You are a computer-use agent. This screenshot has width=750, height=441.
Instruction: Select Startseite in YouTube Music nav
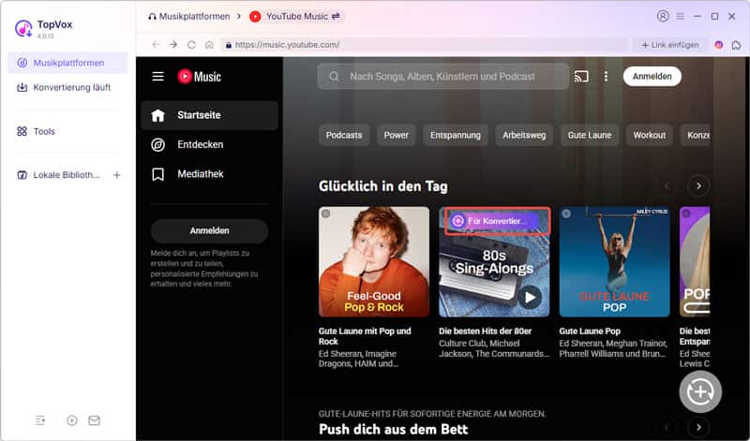click(209, 115)
